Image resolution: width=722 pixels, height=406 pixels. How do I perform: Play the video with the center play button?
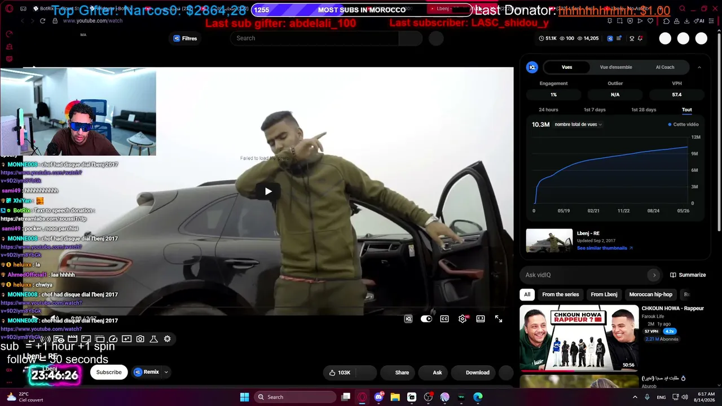268,191
